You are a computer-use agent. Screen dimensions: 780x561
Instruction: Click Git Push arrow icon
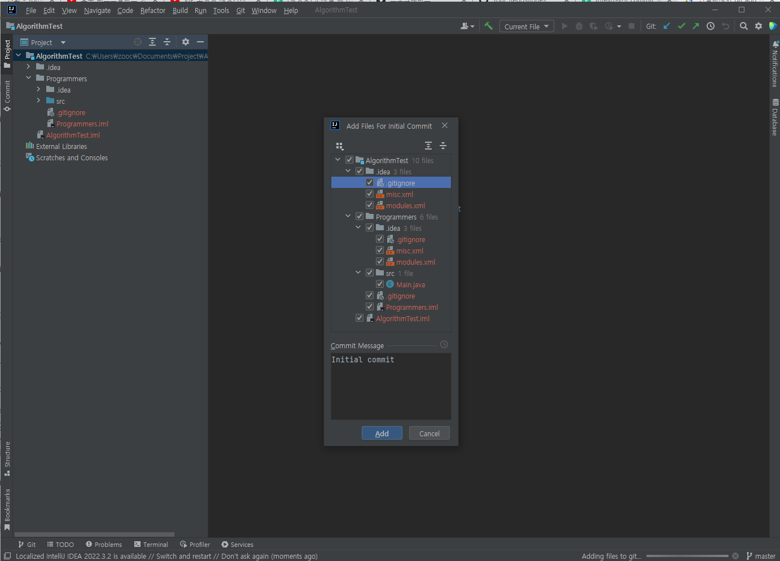[696, 26]
